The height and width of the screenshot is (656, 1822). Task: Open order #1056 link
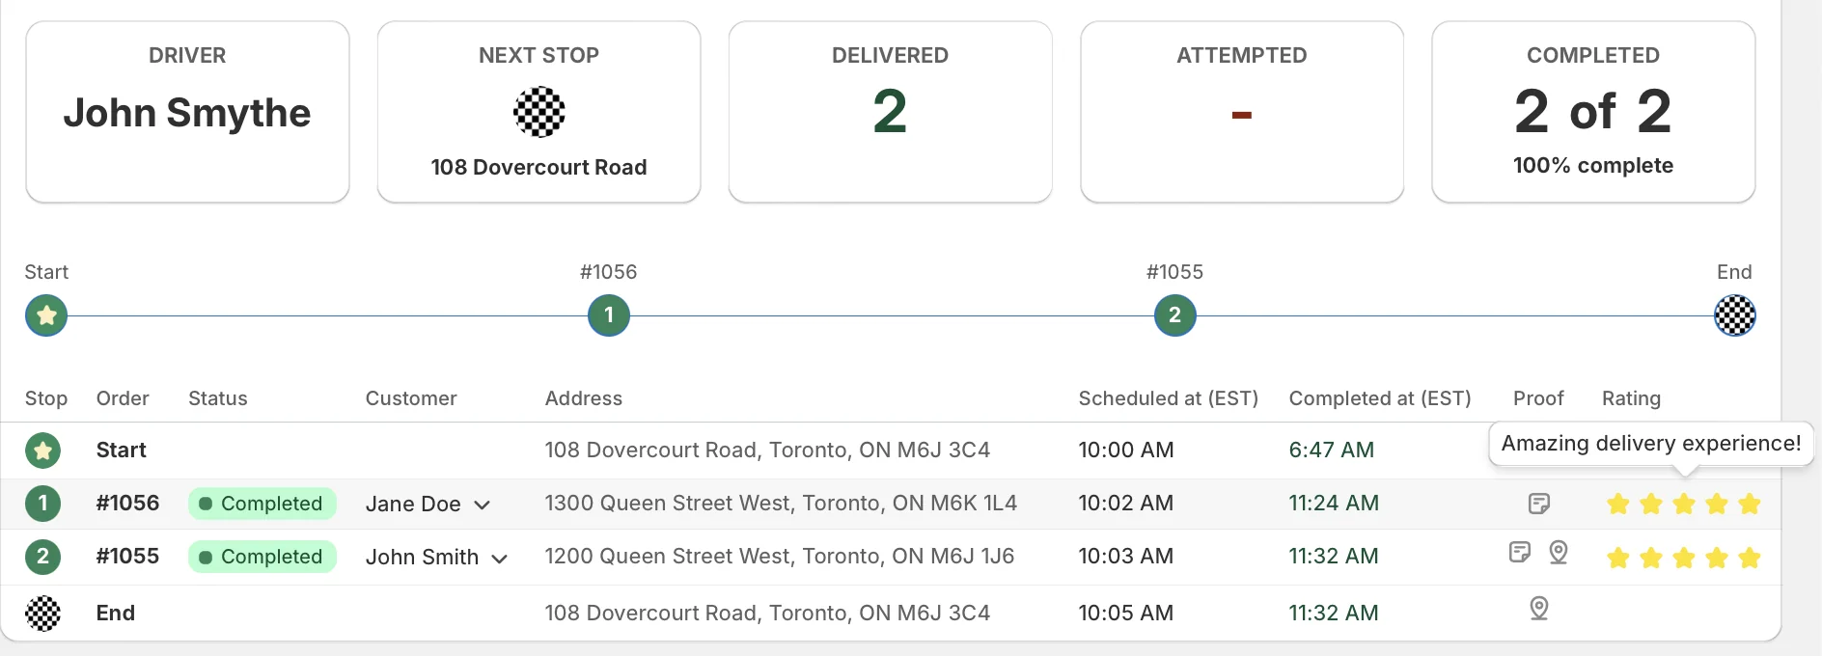(127, 503)
